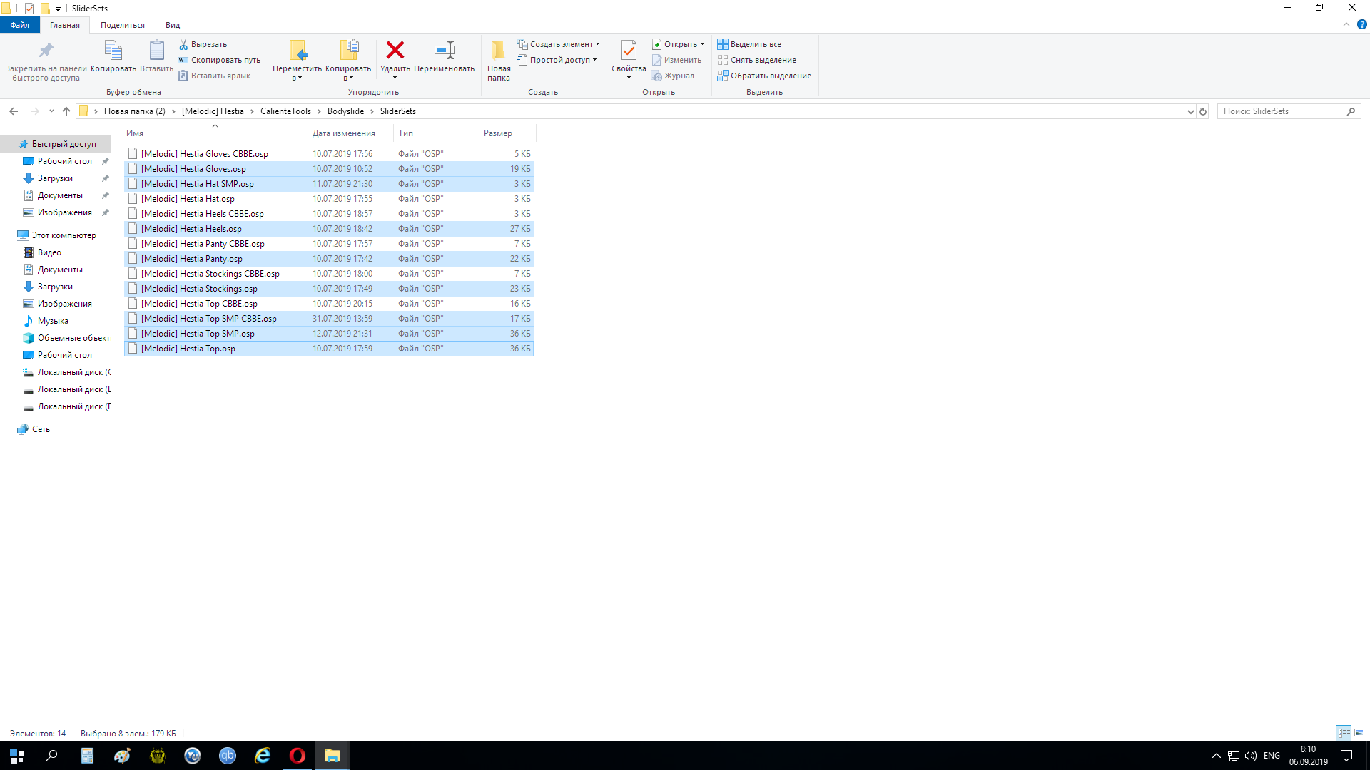Click the refresh icon beside address bar
Image resolution: width=1370 pixels, height=770 pixels.
(1203, 111)
